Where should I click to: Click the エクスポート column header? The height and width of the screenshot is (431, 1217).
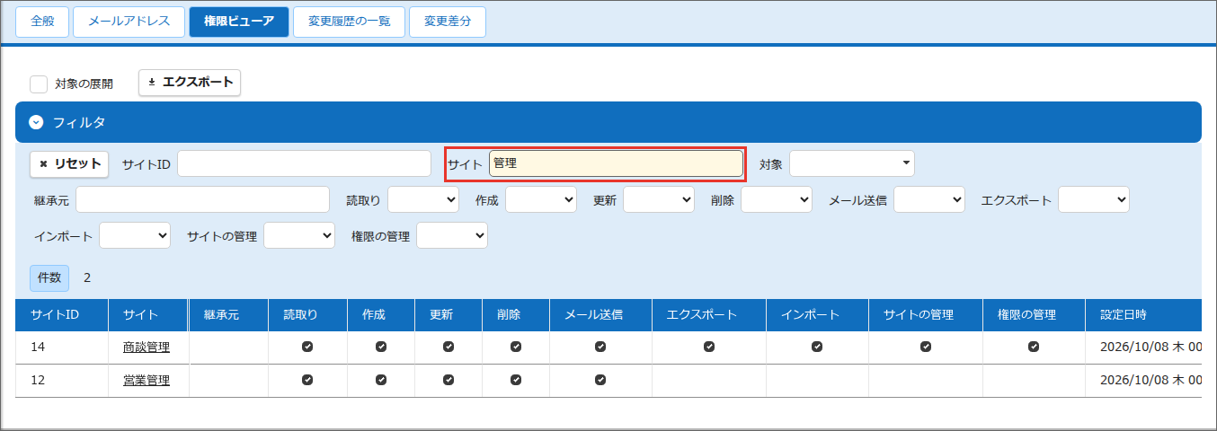[x=709, y=314]
